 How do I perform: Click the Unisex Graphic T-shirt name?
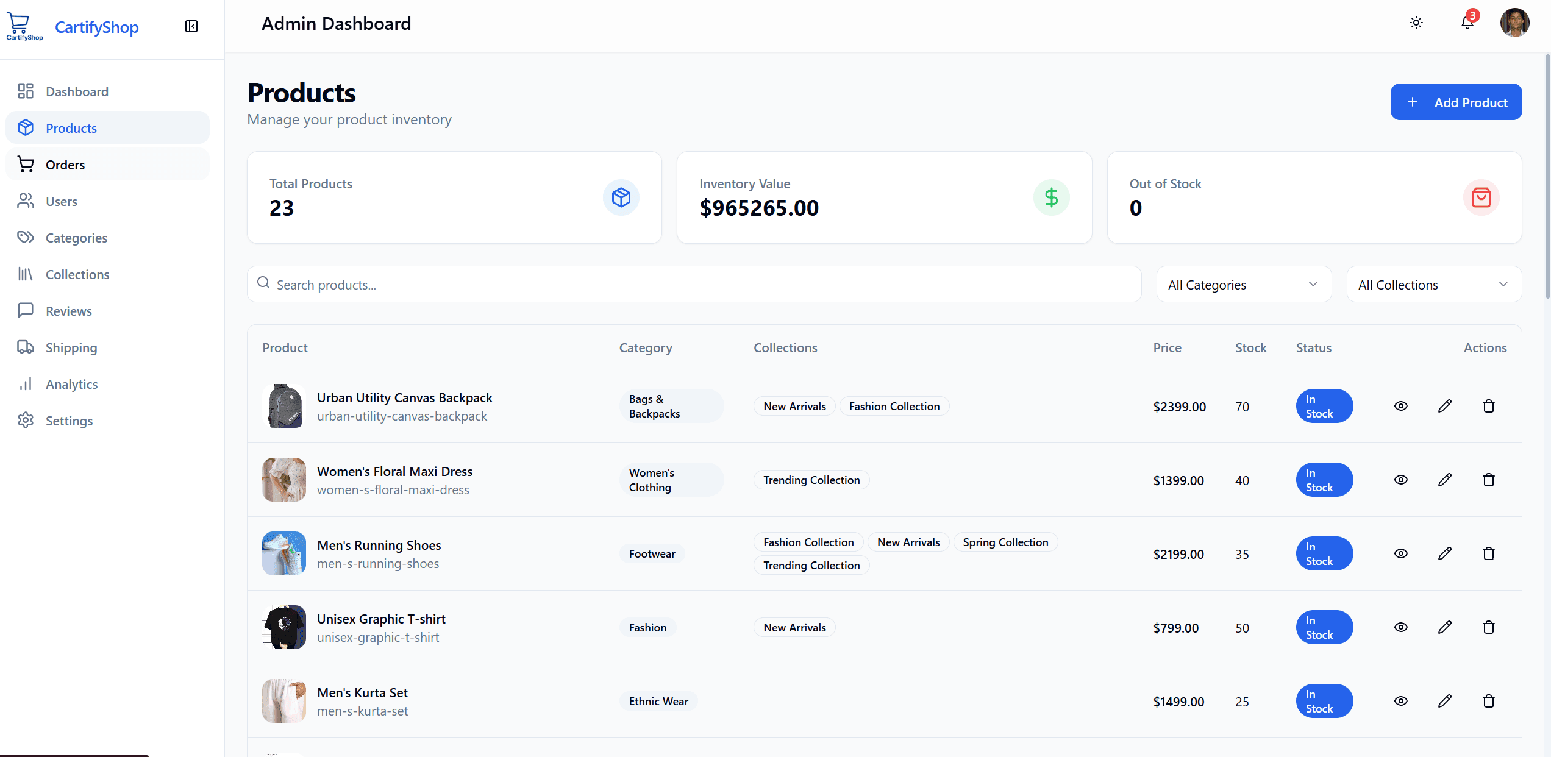[382, 619]
